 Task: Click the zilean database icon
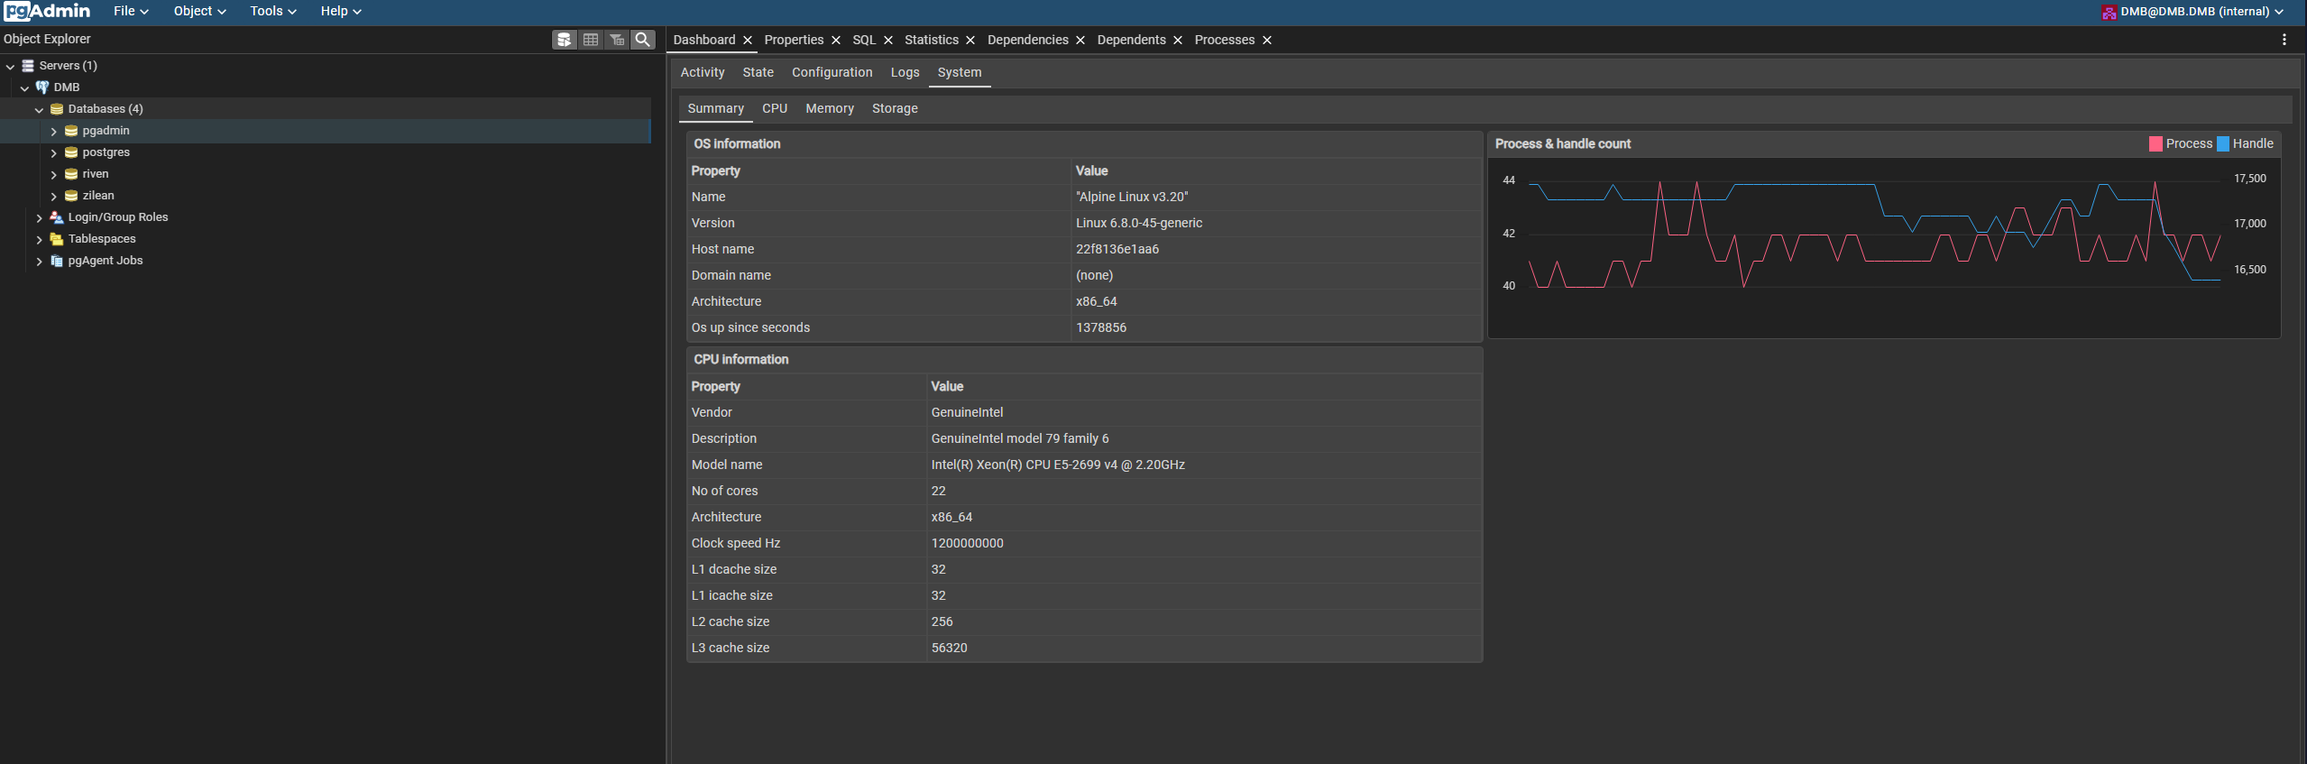pos(71,196)
